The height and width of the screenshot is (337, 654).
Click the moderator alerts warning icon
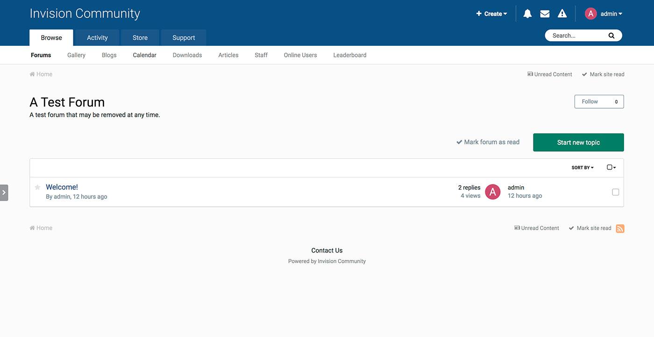(x=561, y=13)
